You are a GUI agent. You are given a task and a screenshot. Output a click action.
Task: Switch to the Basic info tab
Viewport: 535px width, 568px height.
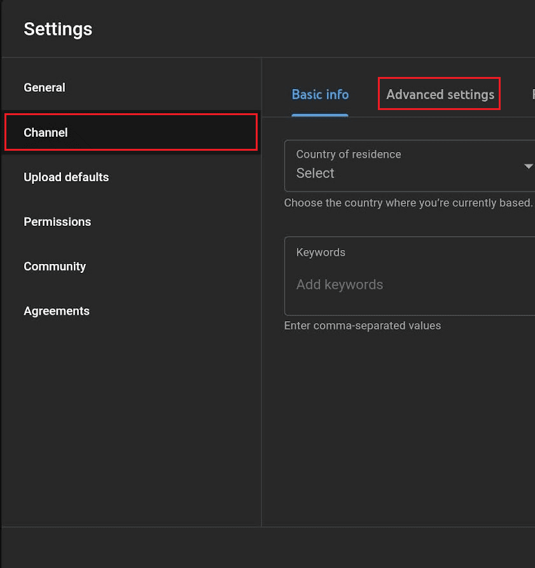[x=320, y=94]
